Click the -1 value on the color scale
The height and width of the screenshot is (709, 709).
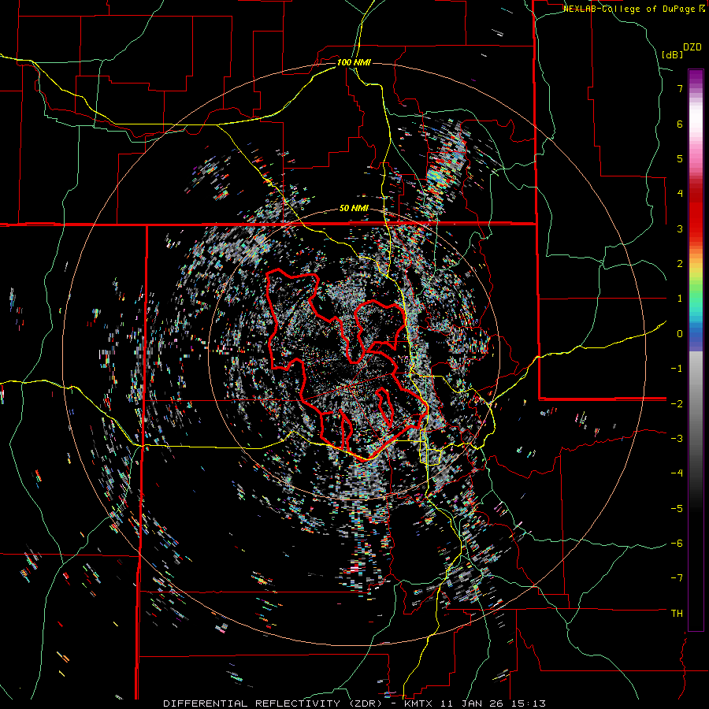click(677, 369)
